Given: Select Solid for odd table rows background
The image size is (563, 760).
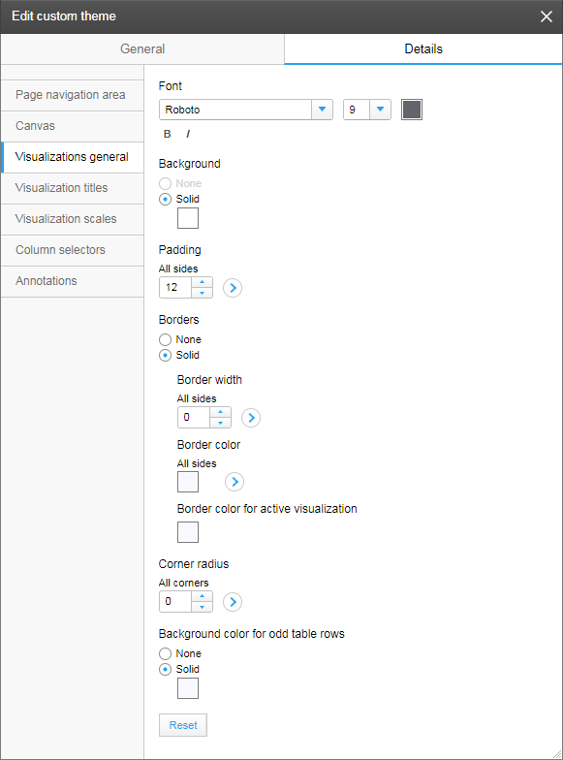Looking at the screenshot, I should coord(165,669).
